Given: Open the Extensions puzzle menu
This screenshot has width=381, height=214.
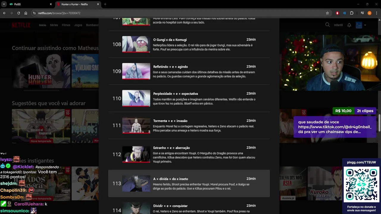Looking at the screenshot, I should pyautogui.click(x=352, y=13).
